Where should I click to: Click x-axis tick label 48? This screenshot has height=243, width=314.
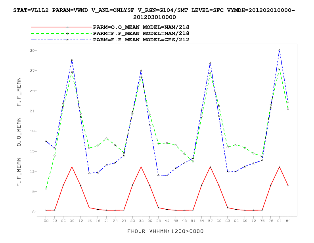[184, 221]
